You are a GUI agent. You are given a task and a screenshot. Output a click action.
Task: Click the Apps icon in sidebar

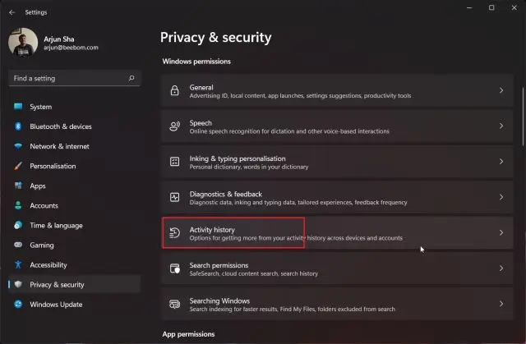pos(18,186)
